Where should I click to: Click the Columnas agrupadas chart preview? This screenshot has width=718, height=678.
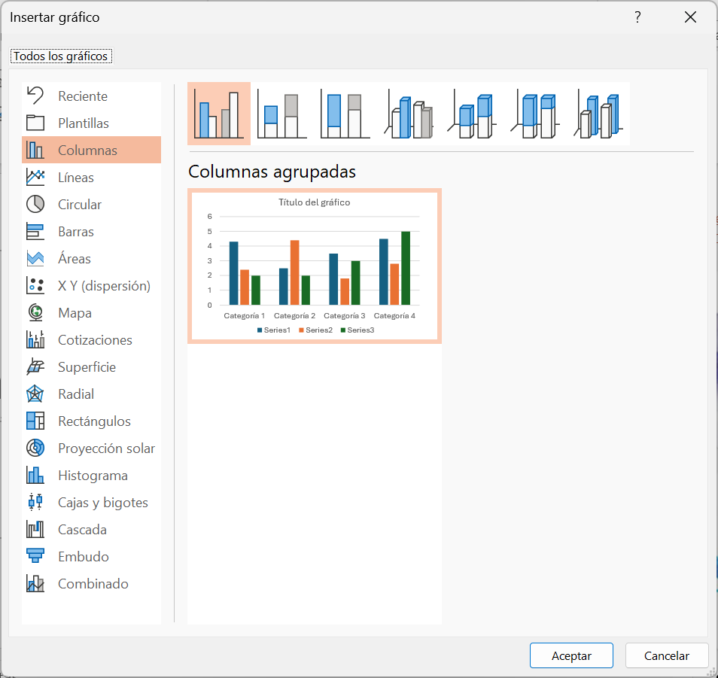(315, 266)
